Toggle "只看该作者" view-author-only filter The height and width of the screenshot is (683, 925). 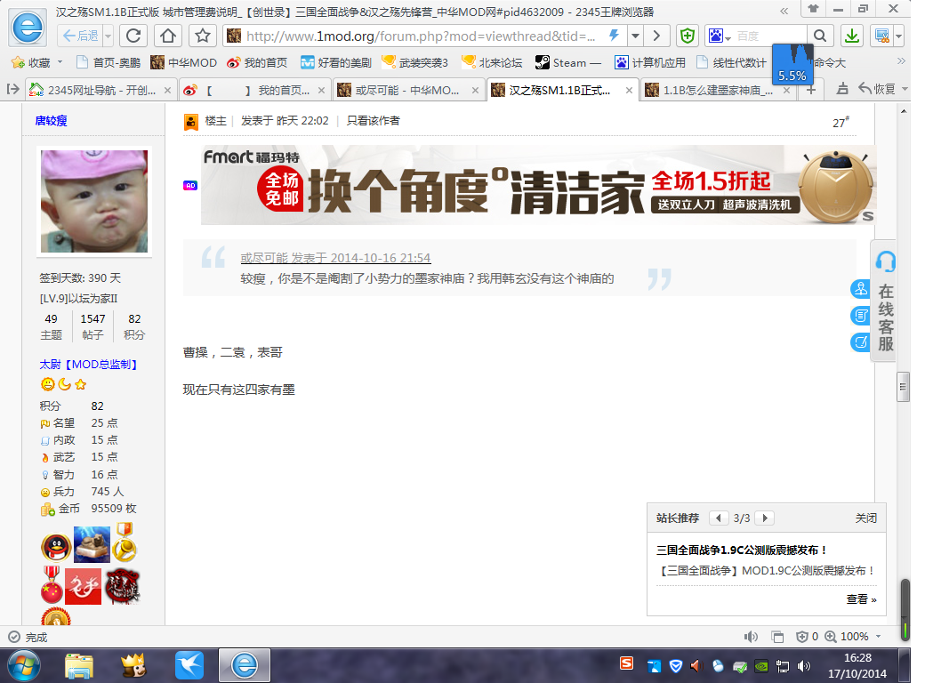click(373, 121)
